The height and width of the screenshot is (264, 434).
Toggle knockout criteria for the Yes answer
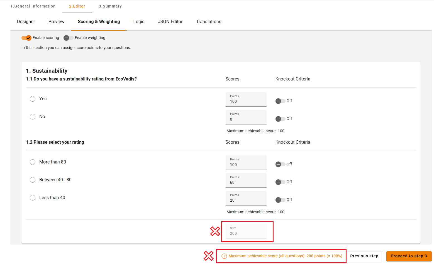pos(280,101)
